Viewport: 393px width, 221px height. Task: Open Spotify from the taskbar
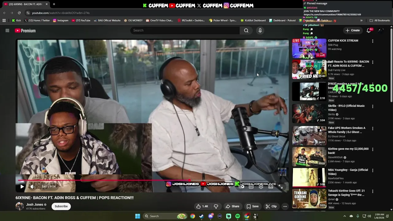pyautogui.click(x=238, y=216)
